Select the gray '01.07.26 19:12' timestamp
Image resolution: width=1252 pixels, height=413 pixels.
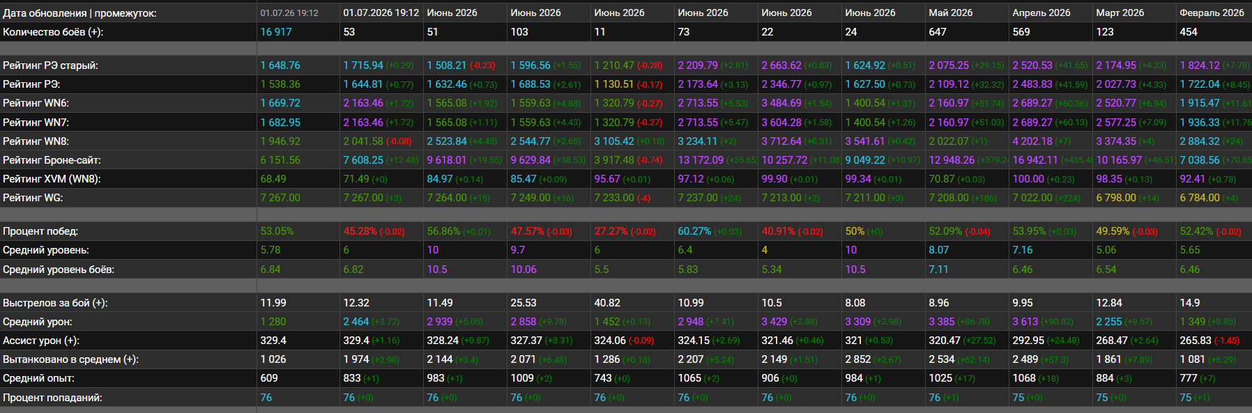[289, 13]
